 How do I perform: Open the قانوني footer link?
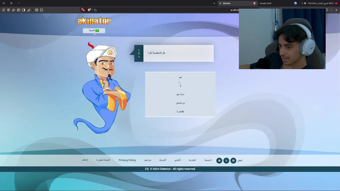pyautogui.click(x=177, y=160)
